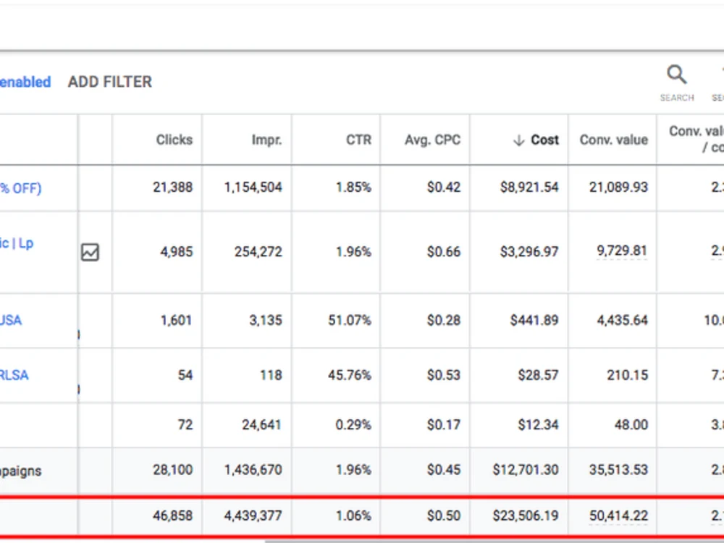
Task: Click the 9,729.81 conversion value
Action: pos(622,251)
